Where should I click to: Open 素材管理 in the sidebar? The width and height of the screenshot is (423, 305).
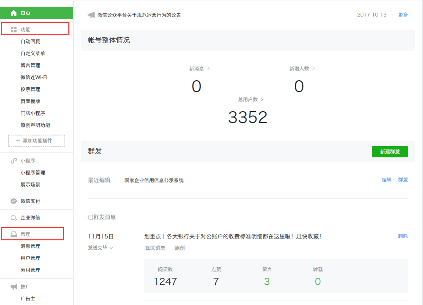(31, 270)
